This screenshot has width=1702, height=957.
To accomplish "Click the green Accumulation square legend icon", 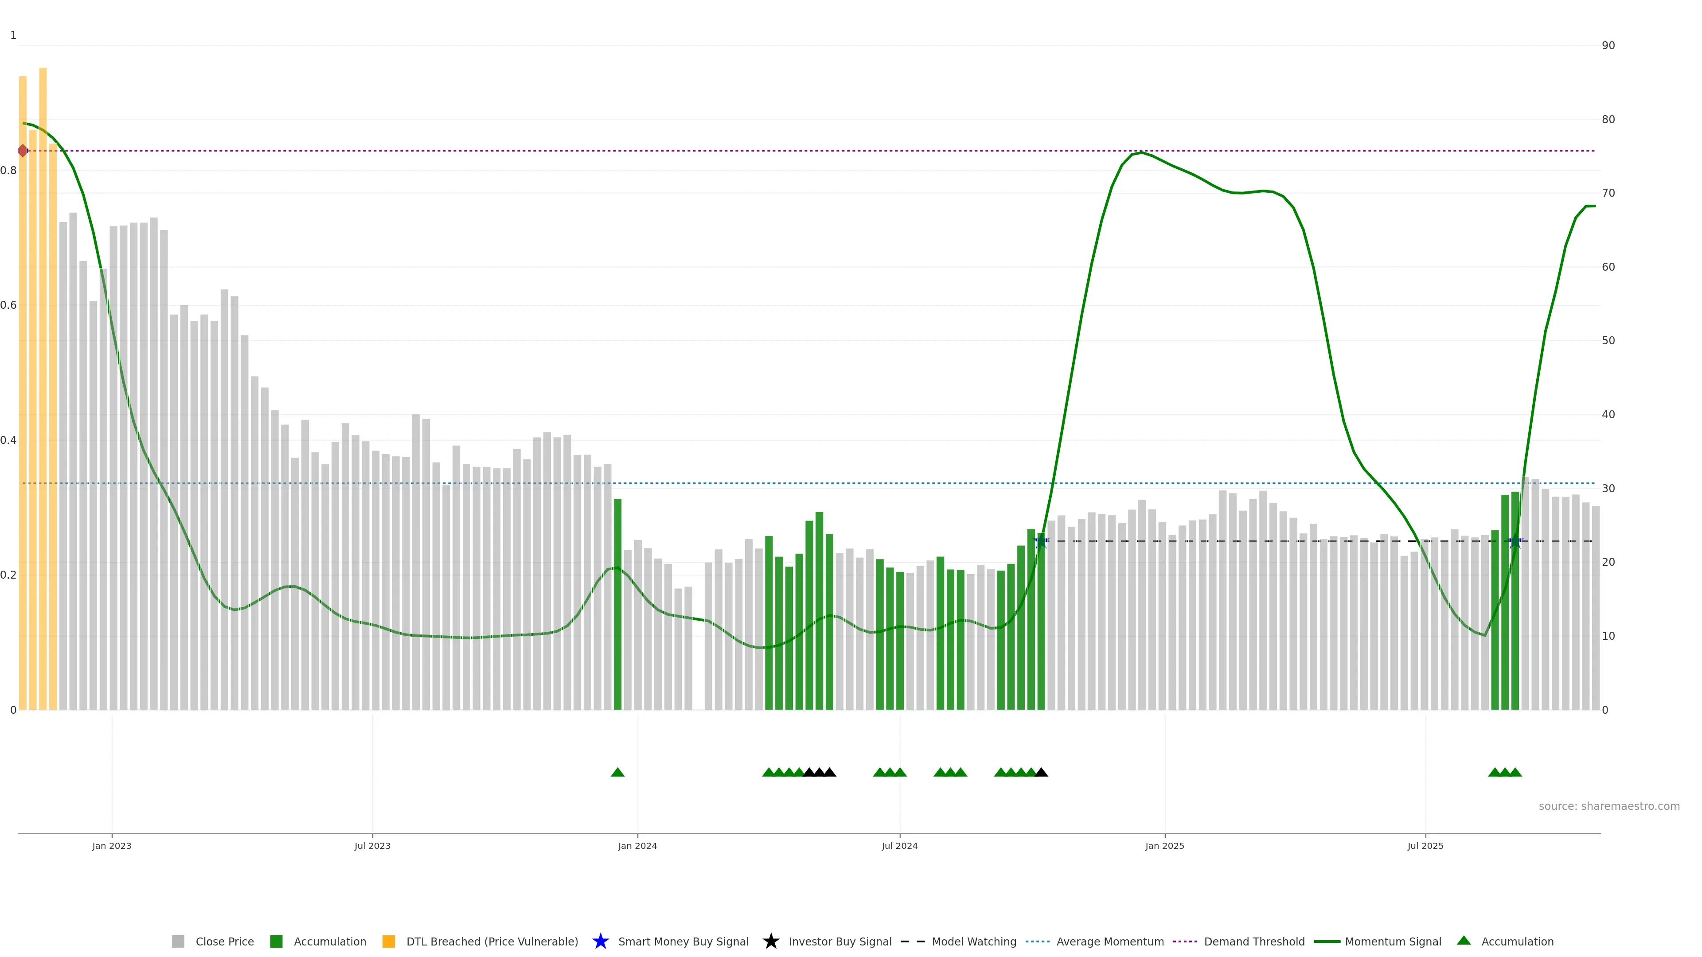I will click(276, 941).
